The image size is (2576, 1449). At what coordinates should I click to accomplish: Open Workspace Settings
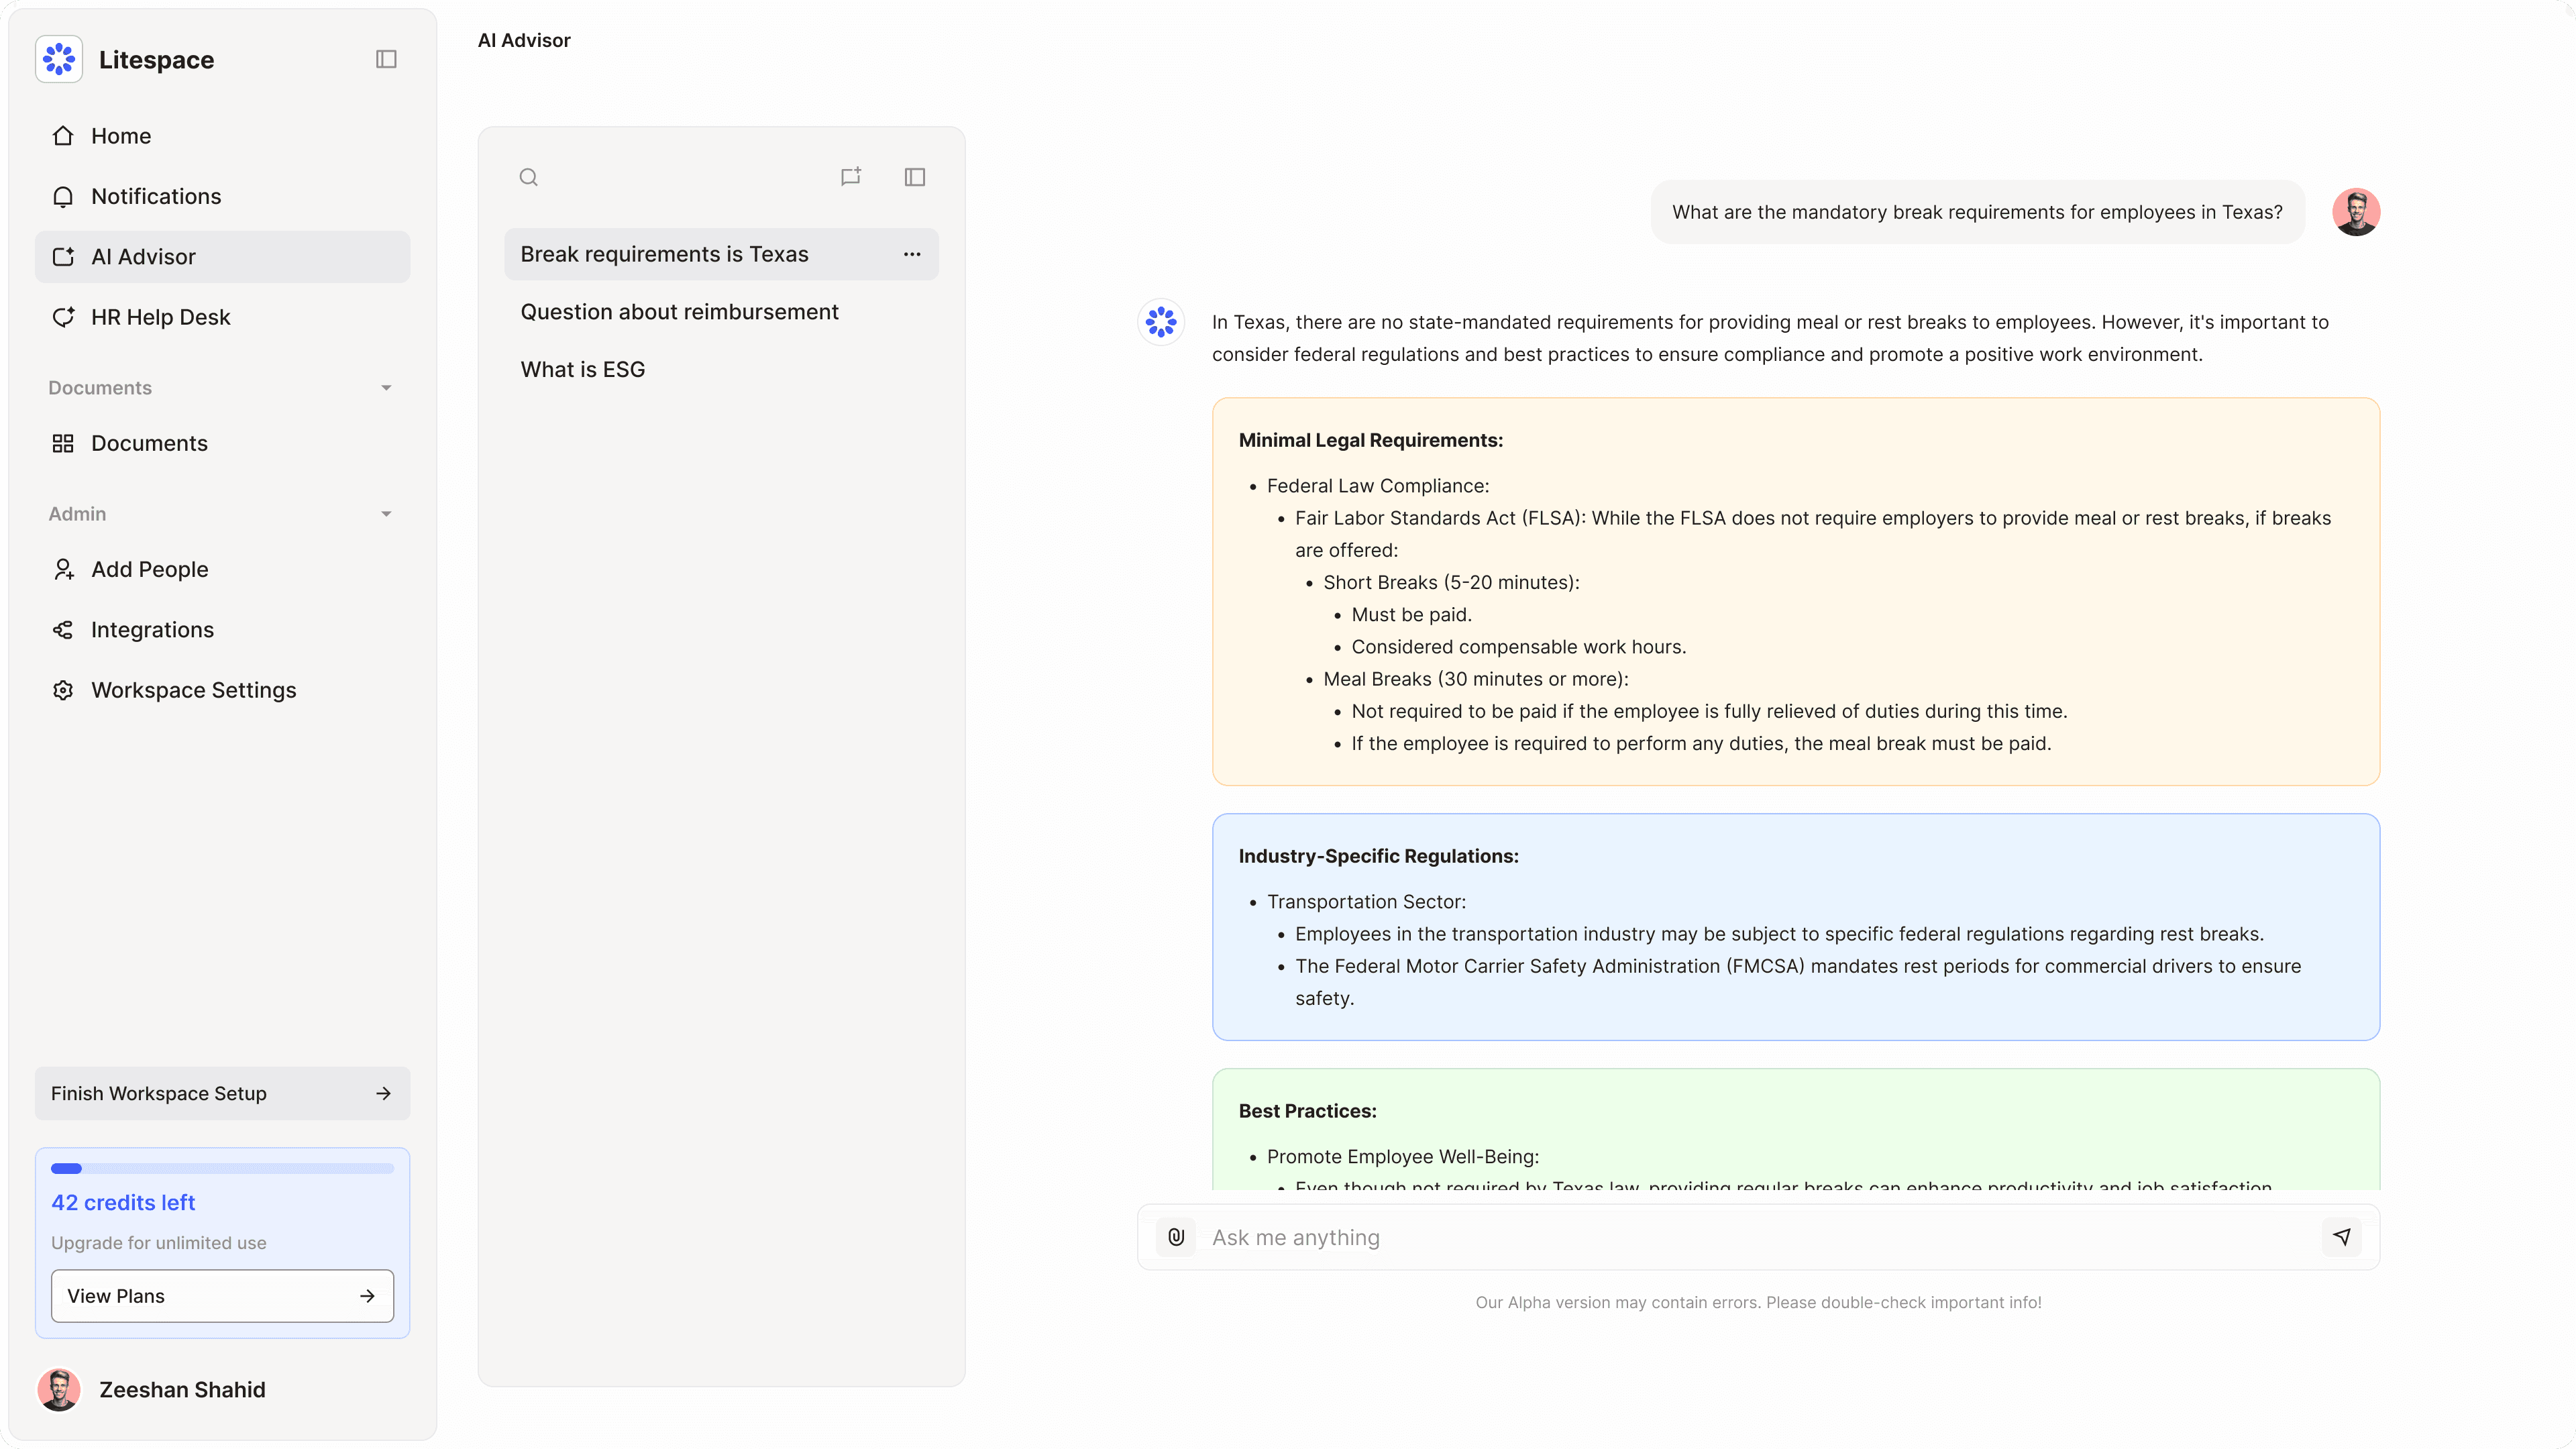tap(193, 690)
